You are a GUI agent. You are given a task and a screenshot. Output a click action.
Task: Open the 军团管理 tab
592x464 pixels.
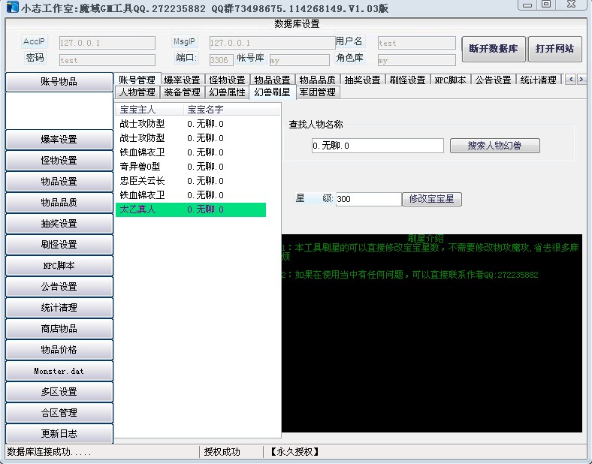pos(318,92)
